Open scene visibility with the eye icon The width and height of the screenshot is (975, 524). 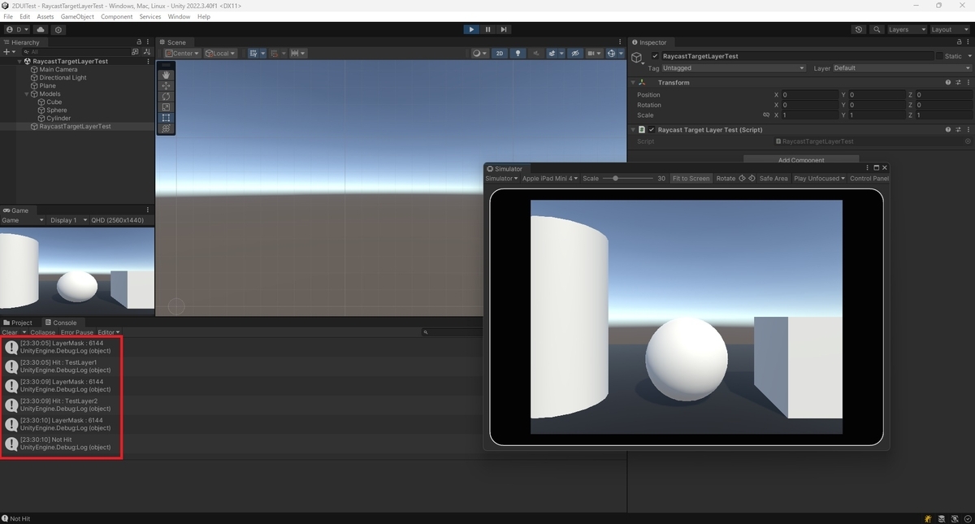[x=574, y=53]
